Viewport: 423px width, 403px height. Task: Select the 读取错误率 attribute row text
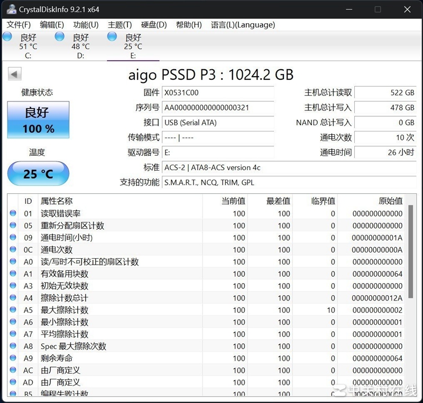tap(61, 213)
